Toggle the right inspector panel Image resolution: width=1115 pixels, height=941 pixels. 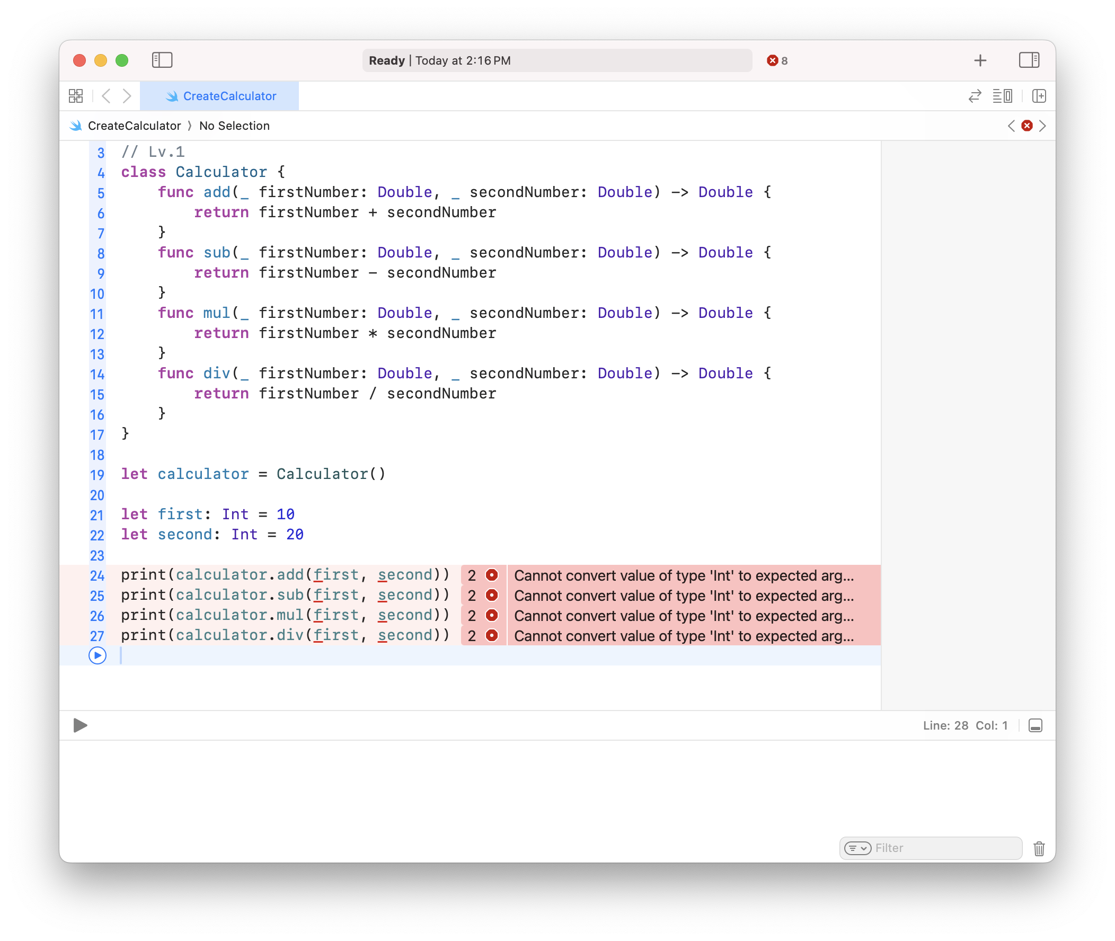pos(1029,60)
